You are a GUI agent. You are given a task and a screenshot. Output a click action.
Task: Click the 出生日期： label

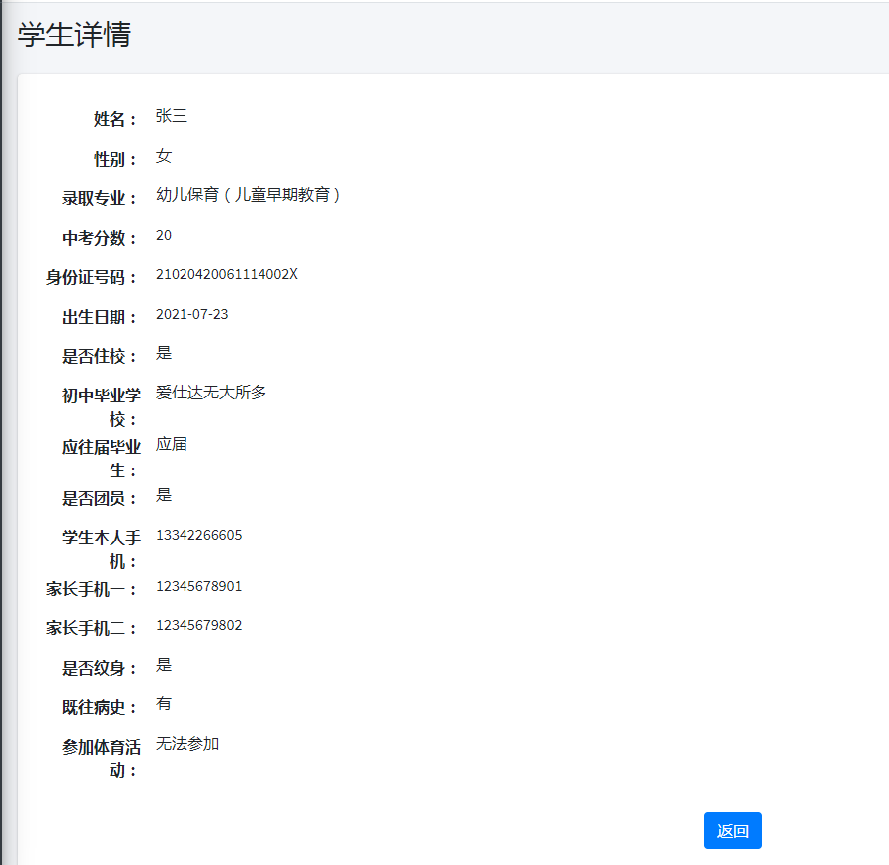[100, 317]
